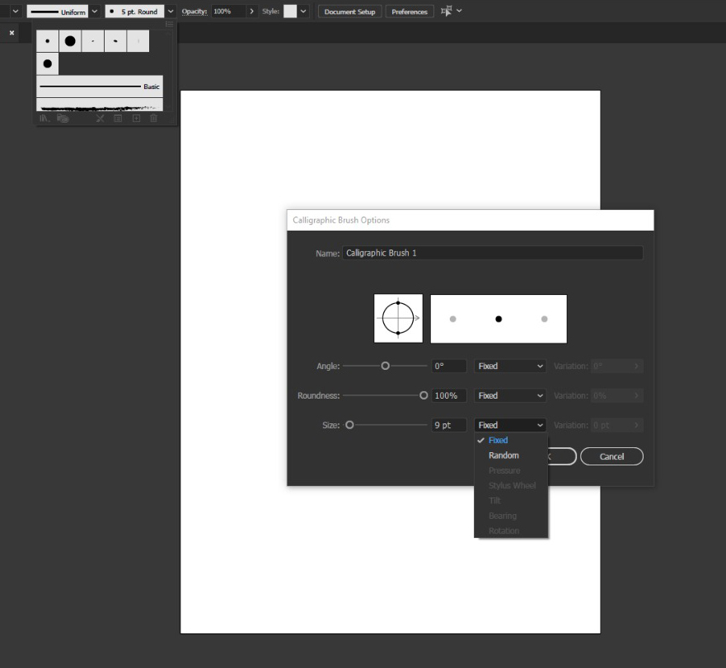Choose the Basic brush stroke

coord(100,86)
